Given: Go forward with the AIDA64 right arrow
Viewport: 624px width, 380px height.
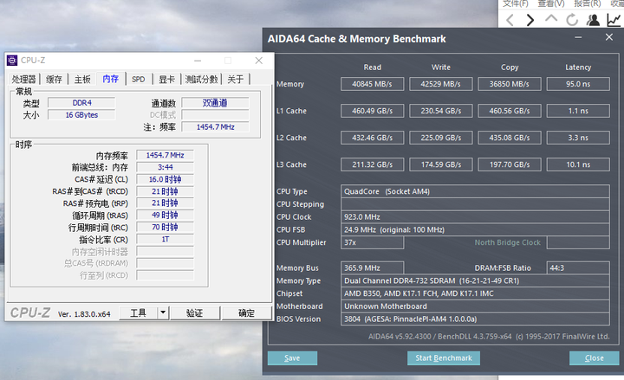Looking at the screenshot, I should (x=530, y=20).
